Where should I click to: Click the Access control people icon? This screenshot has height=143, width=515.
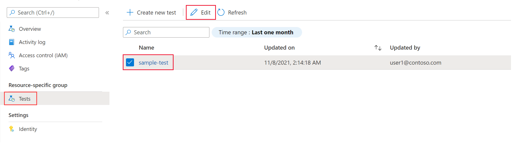point(12,55)
